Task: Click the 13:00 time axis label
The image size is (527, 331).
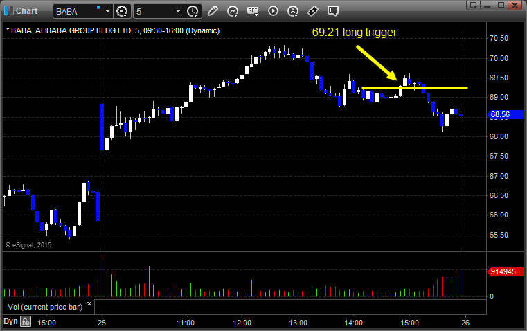Action: [298, 323]
